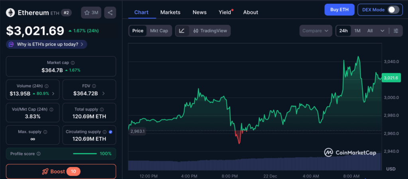Switch chart to Mkt Cap view
Screen dimensions: 408x179
pos(159,31)
